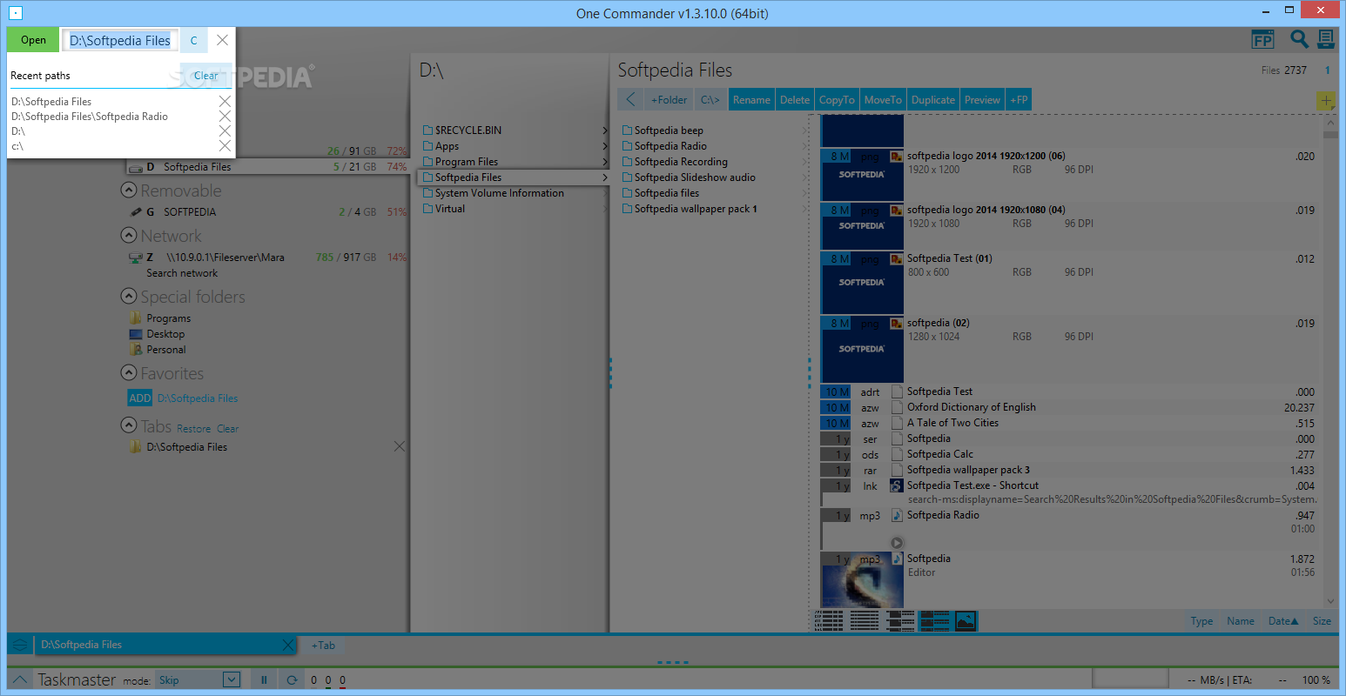Click the C button beside path field
1346x696 pixels.
(193, 40)
